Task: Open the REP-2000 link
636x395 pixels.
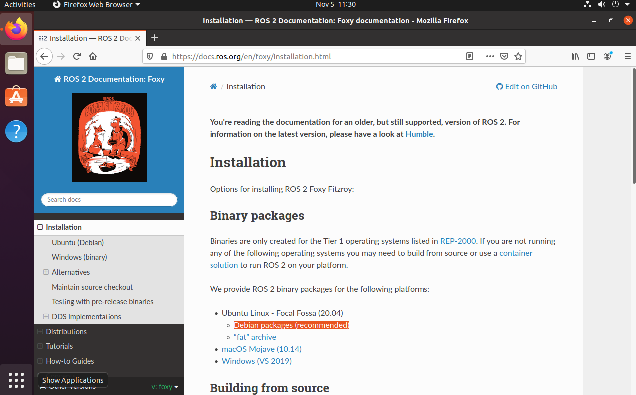Action: click(x=459, y=241)
